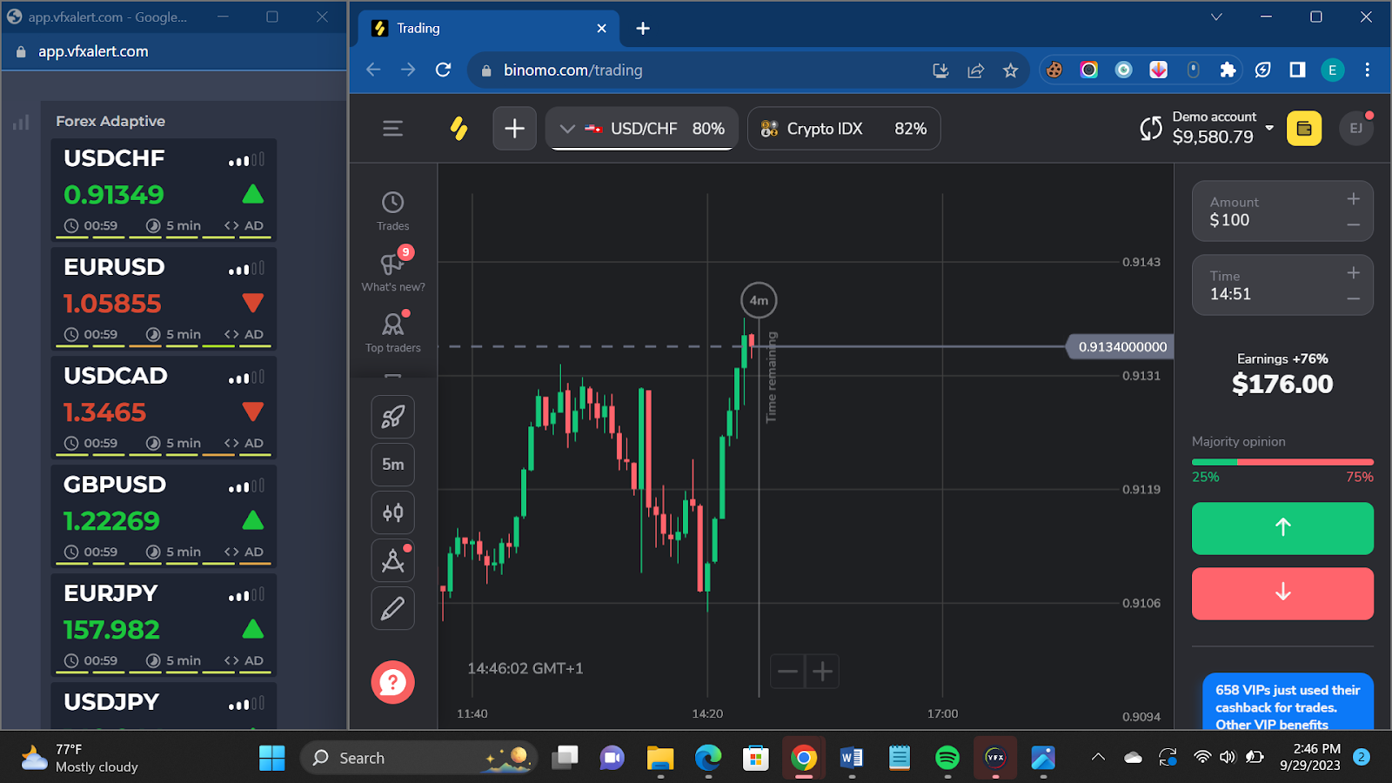The image size is (1392, 783).
Task: Reload the Binomo trading page
Action: tap(443, 70)
